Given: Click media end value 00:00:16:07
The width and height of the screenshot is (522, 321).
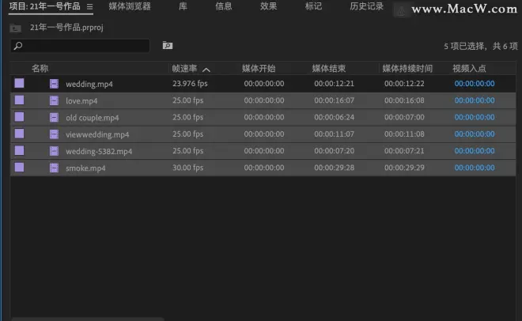Looking at the screenshot, I should (x=334, y=100).
